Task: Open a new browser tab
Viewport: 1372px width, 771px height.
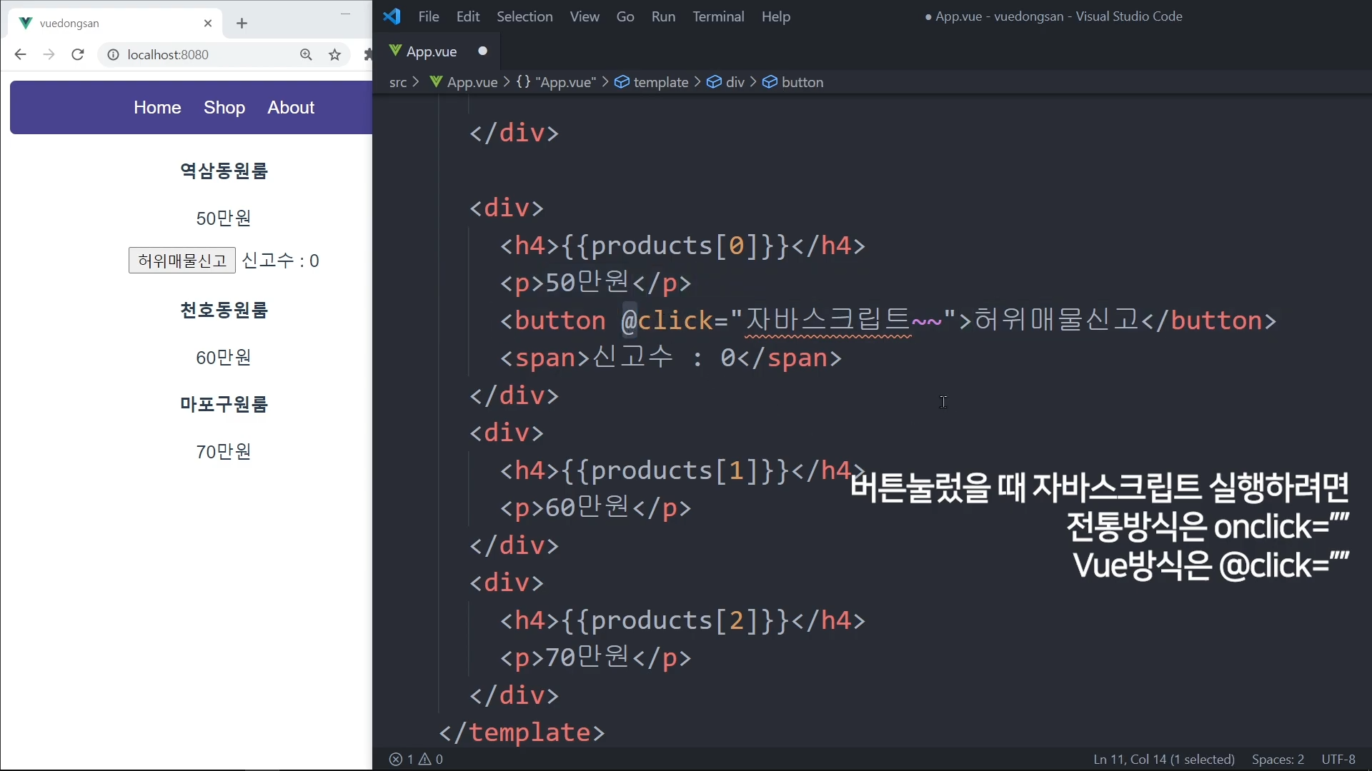Action: 242,24
